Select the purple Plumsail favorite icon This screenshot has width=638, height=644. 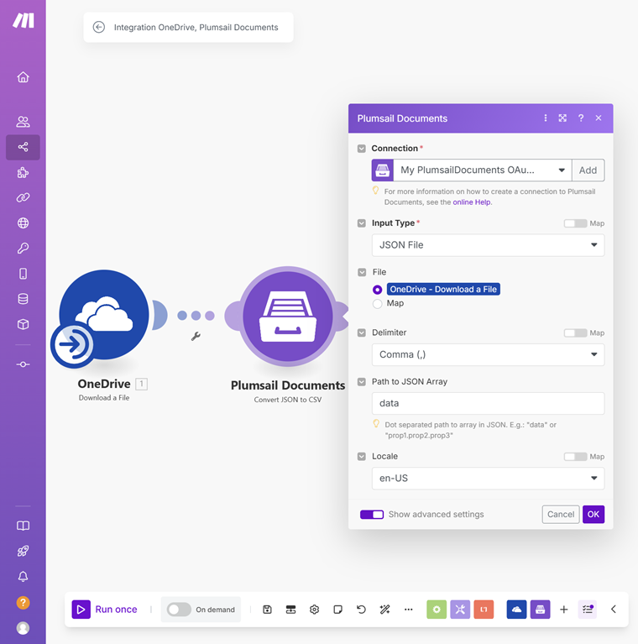[x=541, y=610]
